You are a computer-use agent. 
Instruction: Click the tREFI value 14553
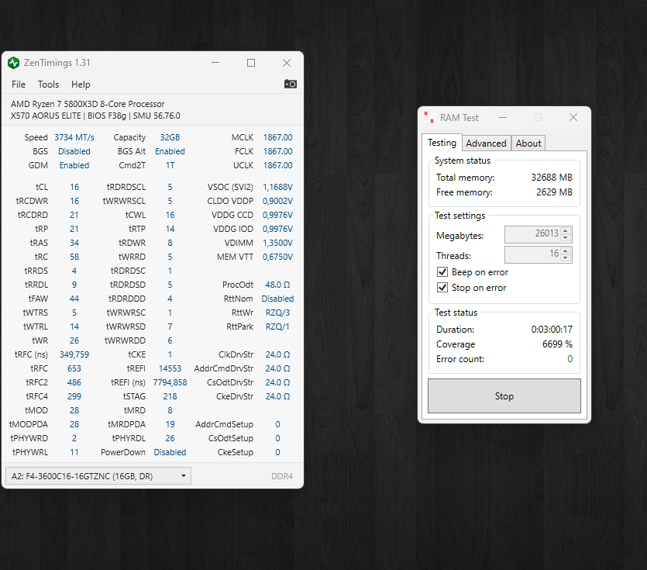click(170, 368)
